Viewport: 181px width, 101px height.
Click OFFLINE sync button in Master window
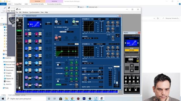pos(132,50)
